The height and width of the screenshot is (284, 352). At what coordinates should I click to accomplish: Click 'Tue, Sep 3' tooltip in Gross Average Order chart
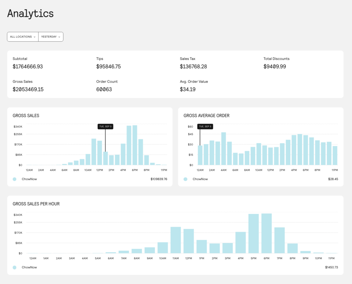pyautogui.click(x=205, y=127)
